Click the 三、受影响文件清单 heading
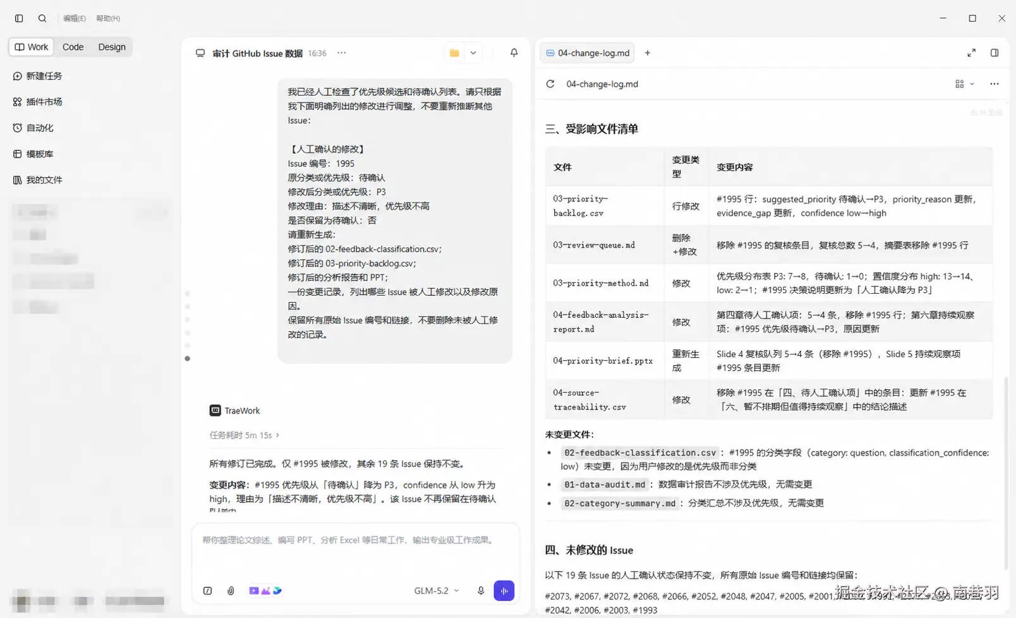The width and height of the screenshot is (1016, 618). point(591,129)
